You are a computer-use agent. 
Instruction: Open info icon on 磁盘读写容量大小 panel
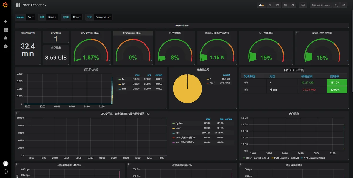tap(129, 164)
